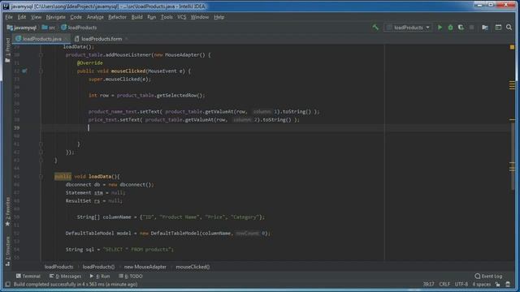Toggle the read-only lock icon in status bar
Image resolution: width=520 pixels, height=292 pixels.
(x=497, y=285)
